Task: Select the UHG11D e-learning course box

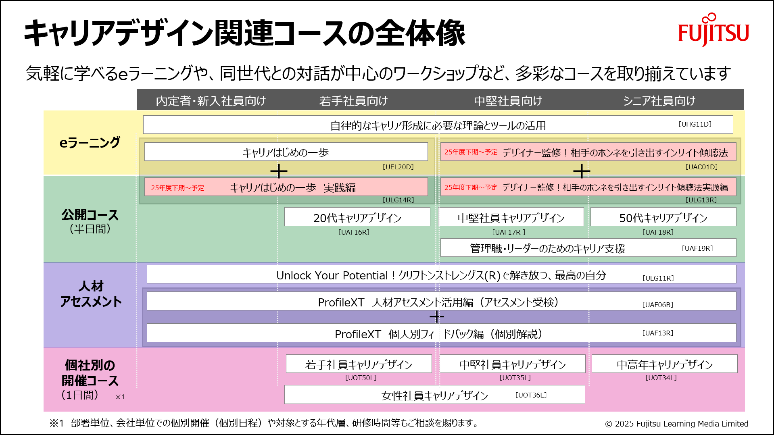Action: tap(438, 124)
